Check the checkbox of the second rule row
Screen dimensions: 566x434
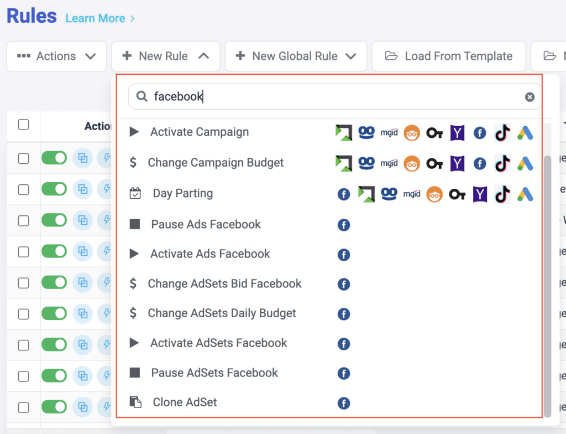tap(23, 189)
